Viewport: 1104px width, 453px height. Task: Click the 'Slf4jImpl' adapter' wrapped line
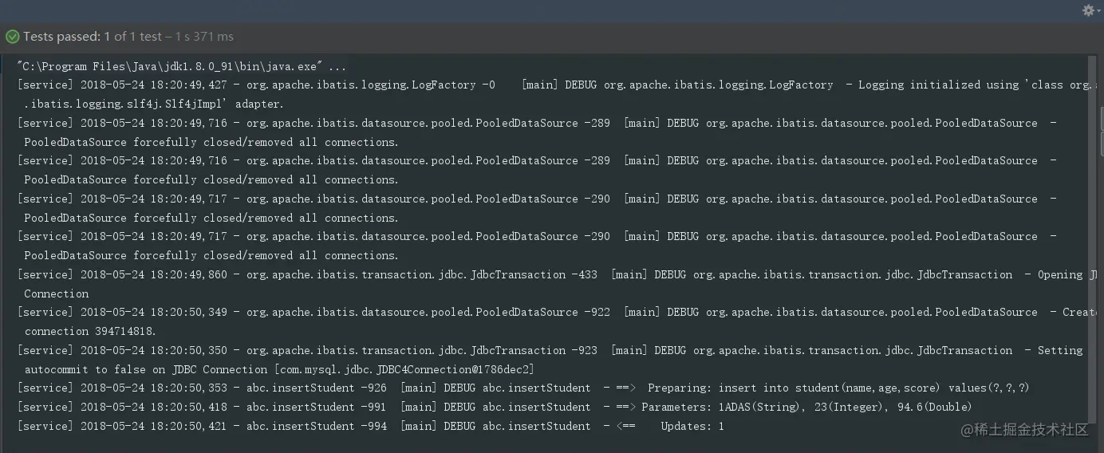point(154,104)
